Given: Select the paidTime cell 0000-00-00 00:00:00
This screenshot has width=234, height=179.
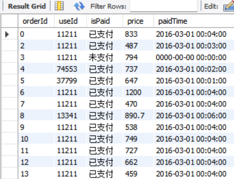Looking at the screenshot, I should [194, 58].
